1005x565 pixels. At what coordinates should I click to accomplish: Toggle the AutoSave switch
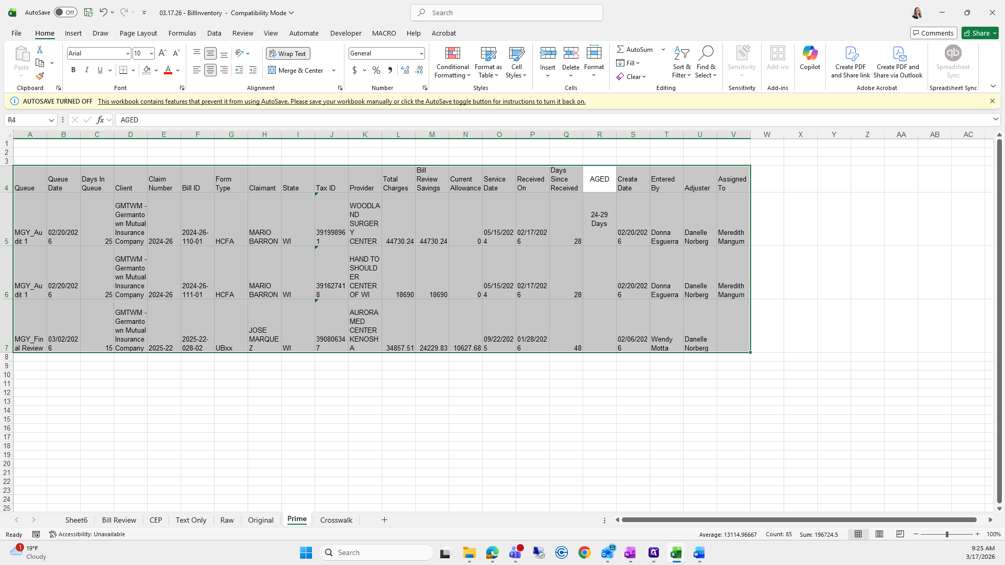(x=65, y=13)
